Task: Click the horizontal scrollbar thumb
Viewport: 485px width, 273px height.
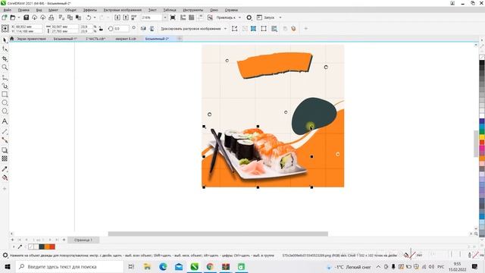Action: [x=217, y=234]
